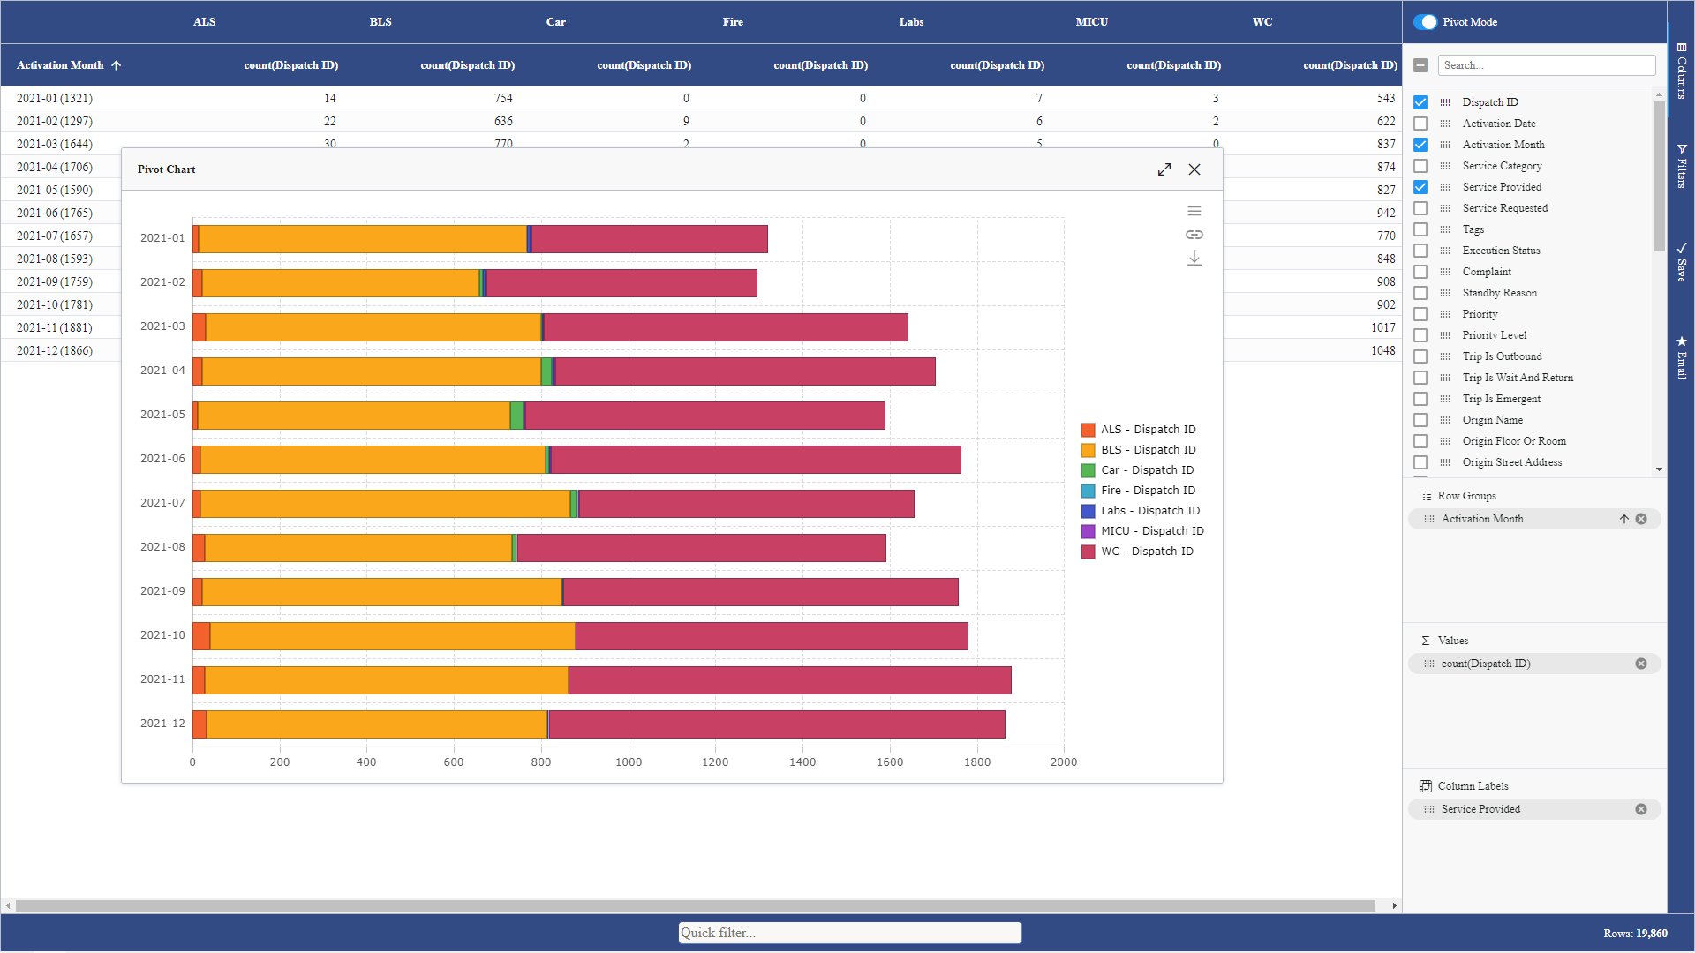Toggle Activation Month sort order arrow
This screenshot has width=1695, height=953.
pyautogui.click(x=1623, y=519)
